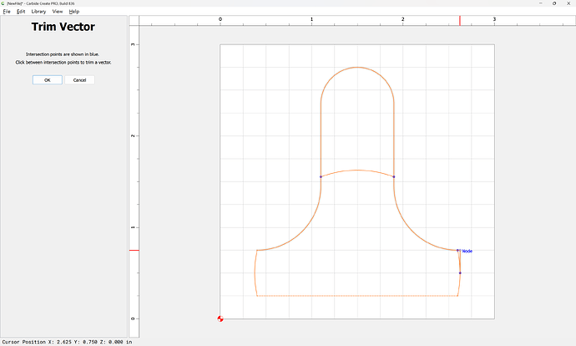Trim the dotted bottom edge of the shape
The width and height of the screenshot is (576, 346).
(x=357, y=296)
